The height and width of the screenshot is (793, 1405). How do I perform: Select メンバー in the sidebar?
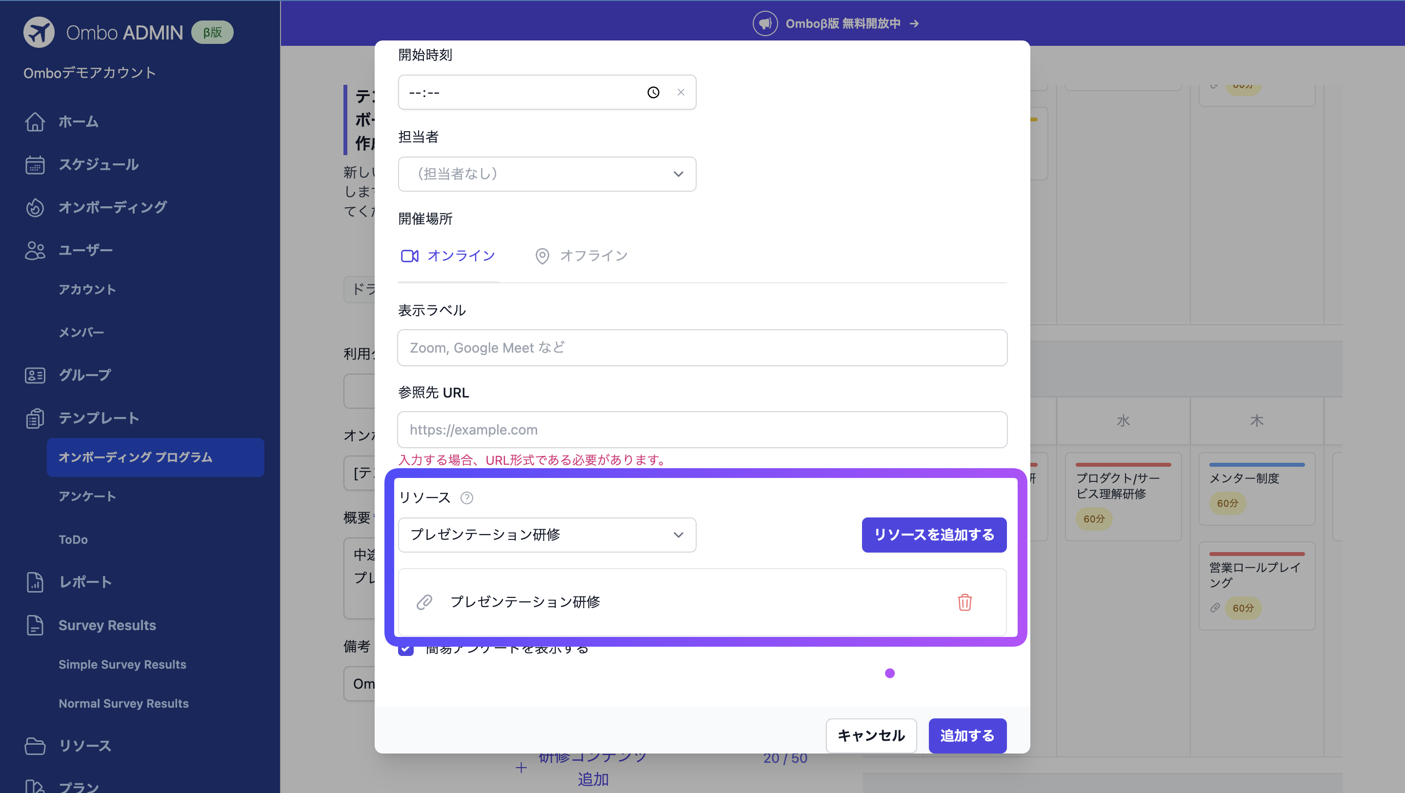point(81,332)
